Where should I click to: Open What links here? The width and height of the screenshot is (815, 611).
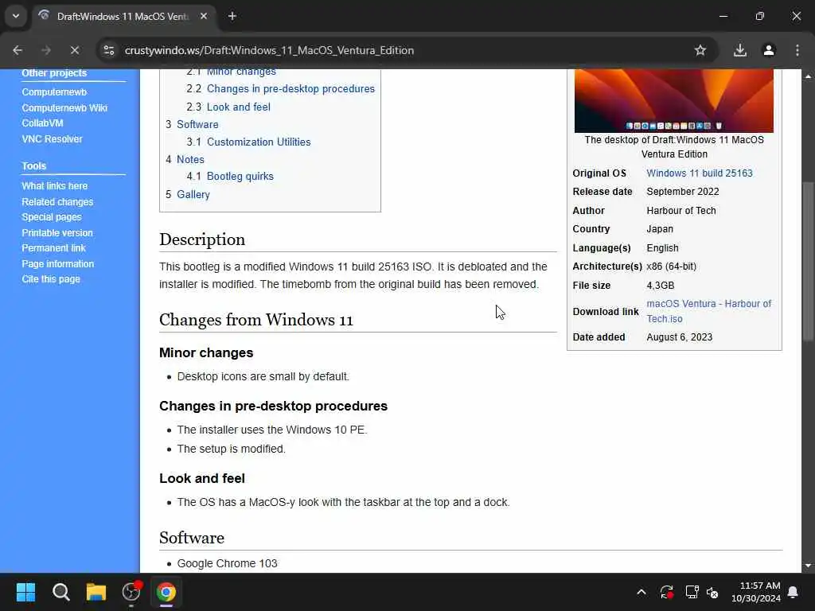pos(55,186)
